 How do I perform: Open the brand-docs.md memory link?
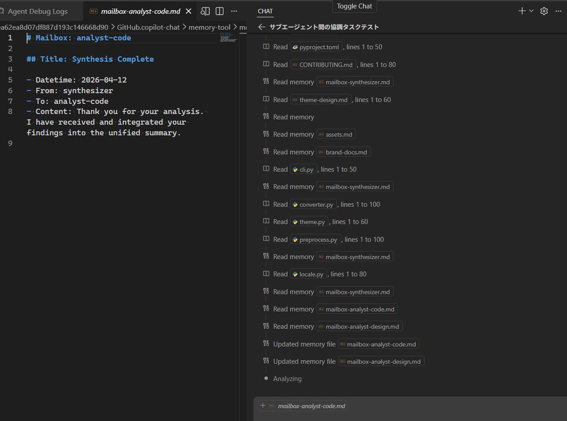[x=344, y=152]
